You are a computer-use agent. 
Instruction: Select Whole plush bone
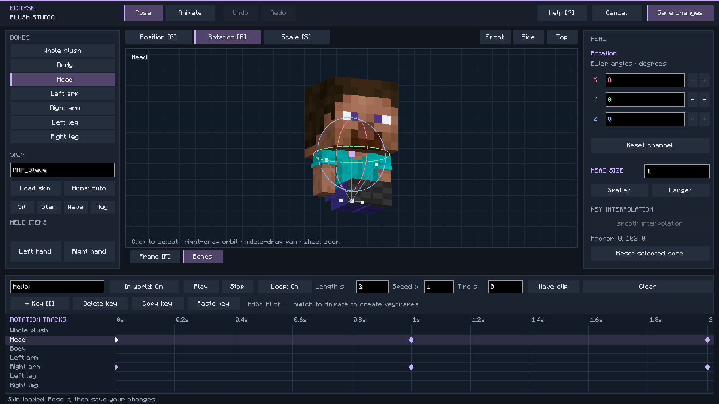(x=63, y=50)
